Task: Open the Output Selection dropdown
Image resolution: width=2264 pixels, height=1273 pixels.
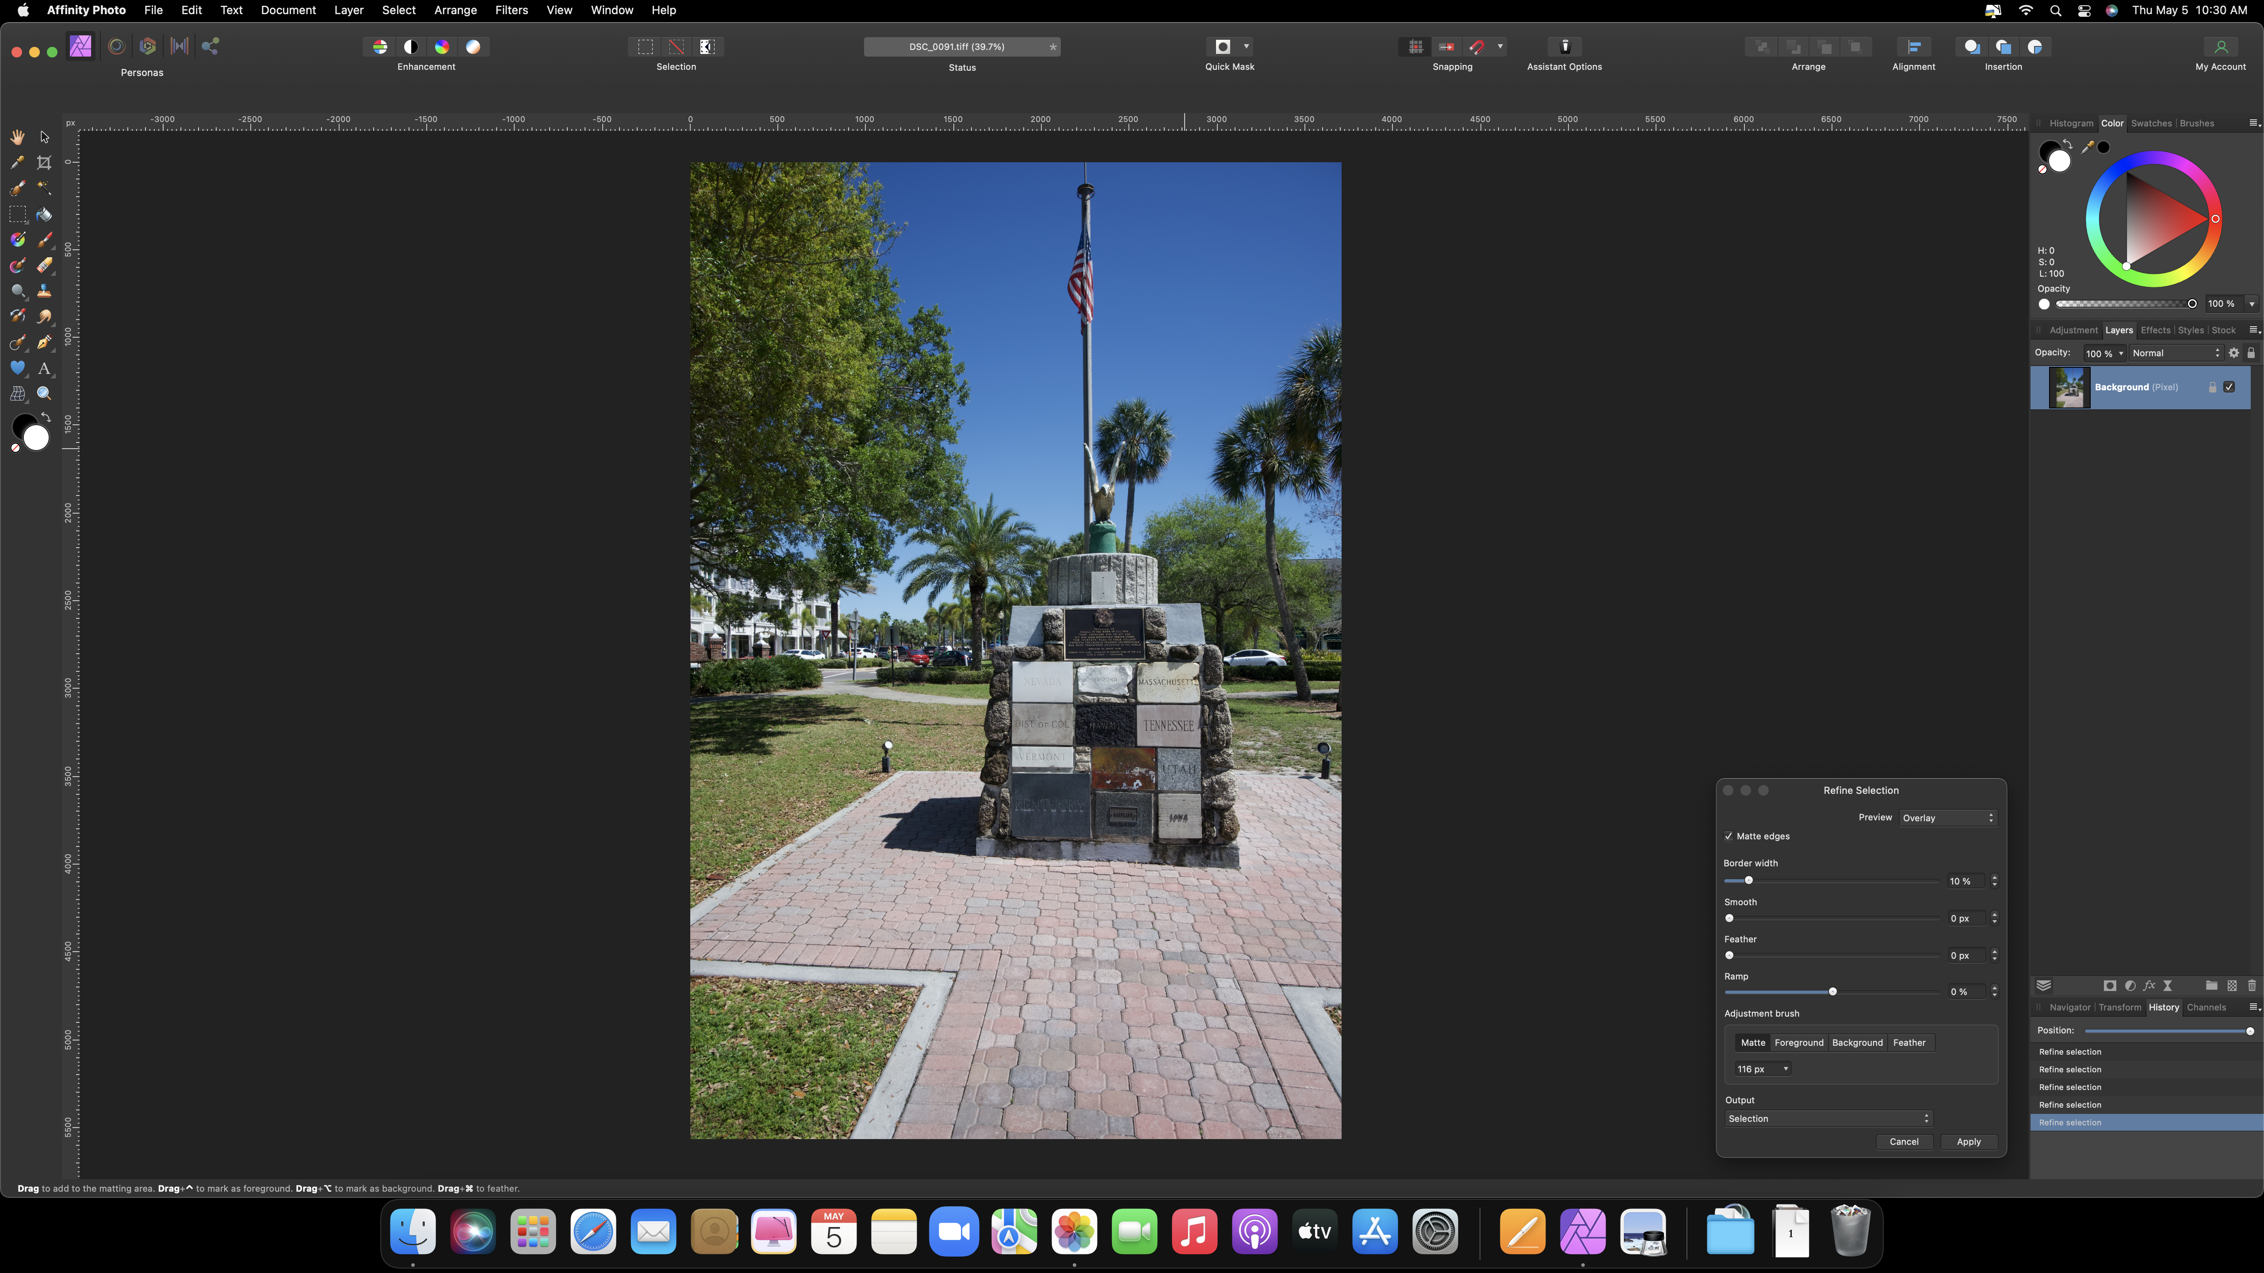Action: 1828,1118
